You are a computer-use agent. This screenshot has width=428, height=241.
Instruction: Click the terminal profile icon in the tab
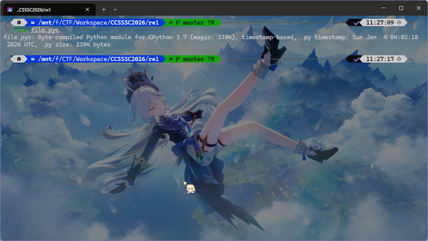tap(10, 9)
